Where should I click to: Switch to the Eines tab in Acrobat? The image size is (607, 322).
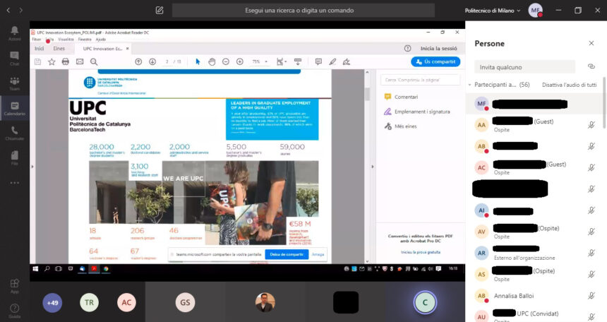pyautogui.click(x=59, y=49)
